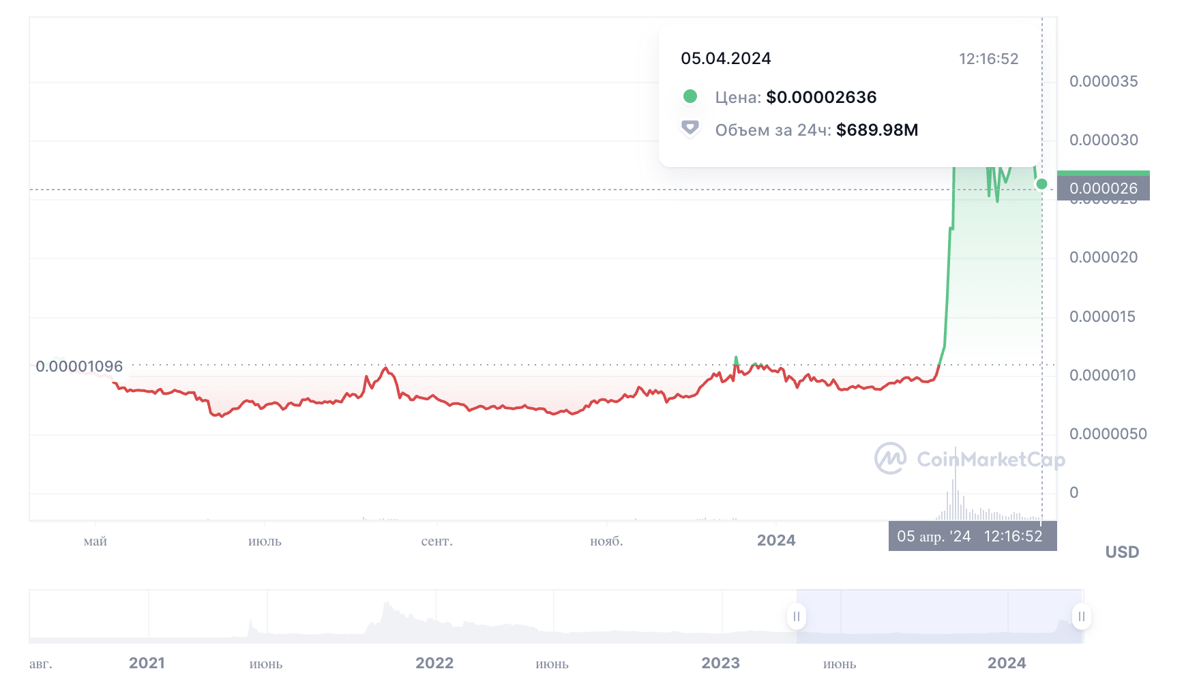Click the baseline price label 0.00001096
Screen dimensions: 1184x686
[79, 366]
